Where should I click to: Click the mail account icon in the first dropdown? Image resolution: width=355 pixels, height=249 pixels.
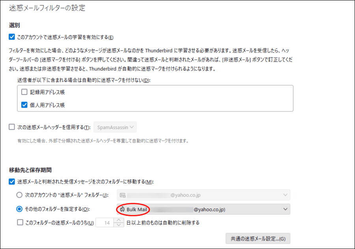coord(123,195)
